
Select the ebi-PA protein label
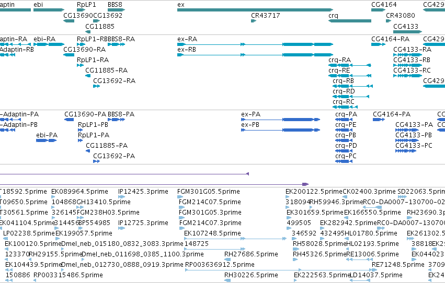(47, 135)
